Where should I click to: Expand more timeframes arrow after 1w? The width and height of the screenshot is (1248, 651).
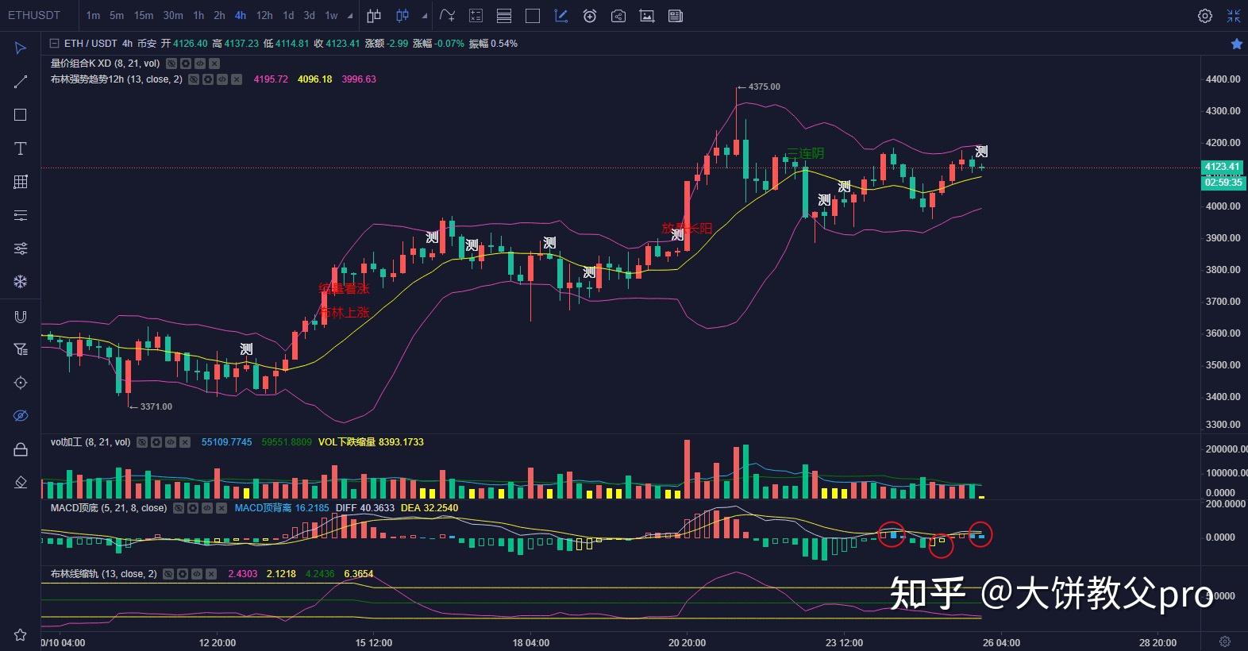(x=350, y=16)
